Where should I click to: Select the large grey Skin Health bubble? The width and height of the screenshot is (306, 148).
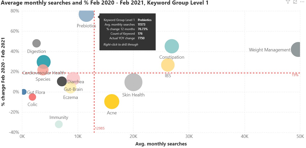click(133, 82)
